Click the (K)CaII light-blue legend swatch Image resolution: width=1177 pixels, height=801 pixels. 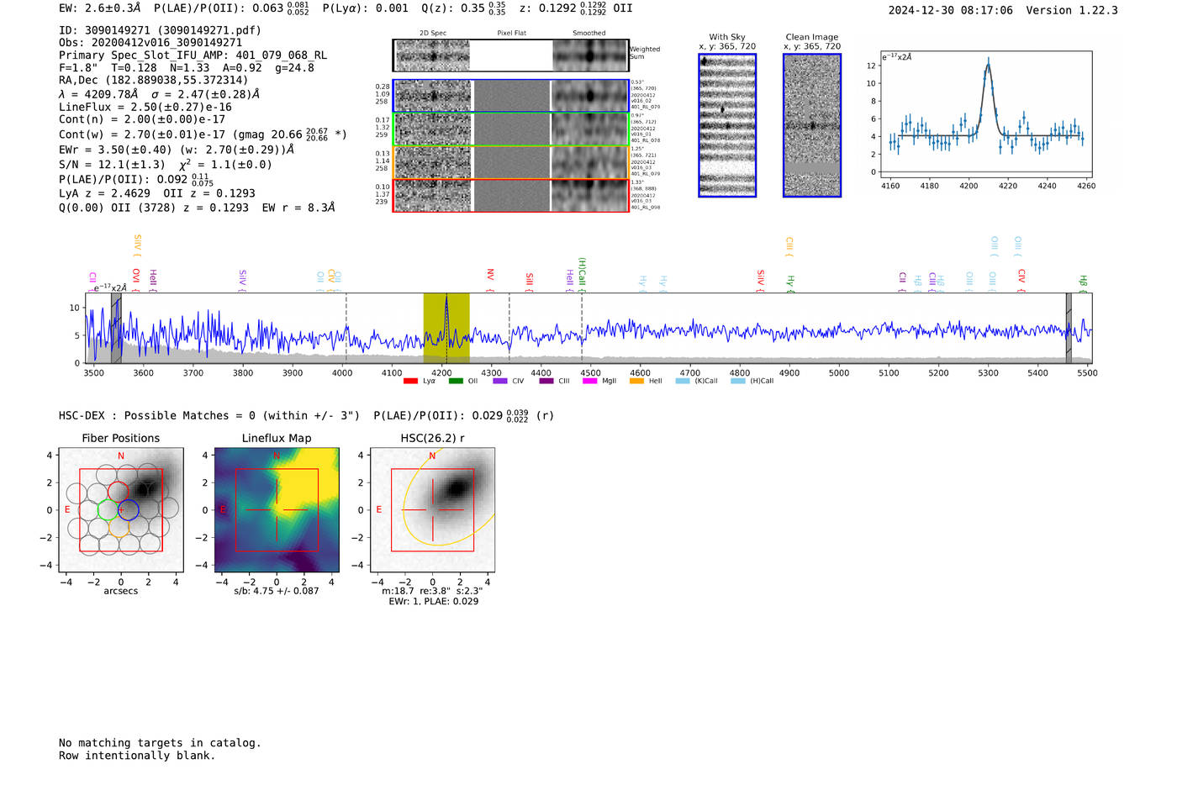coord(683,381)
